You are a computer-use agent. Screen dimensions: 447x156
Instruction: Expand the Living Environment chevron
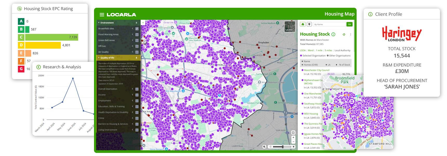[132, 130]
